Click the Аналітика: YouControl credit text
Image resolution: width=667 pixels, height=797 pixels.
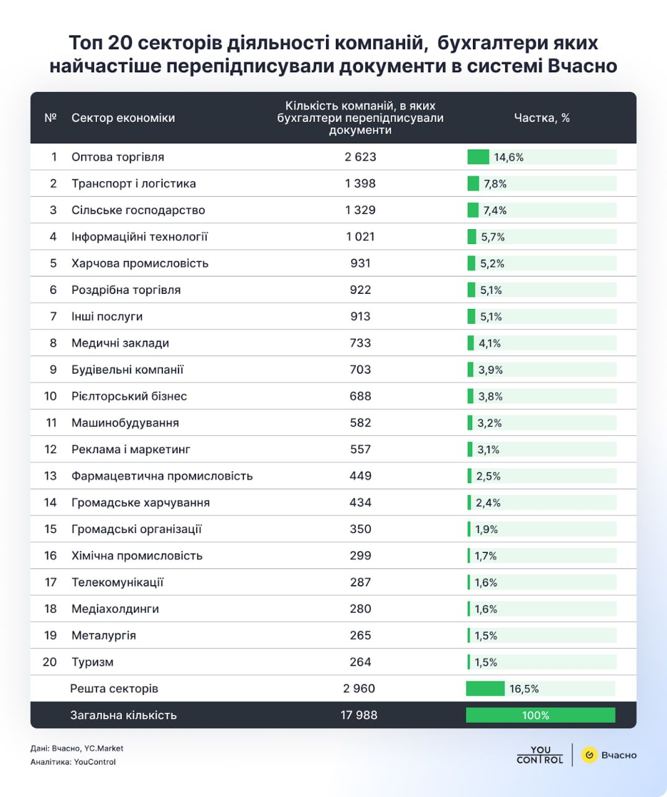pos(73,762)
